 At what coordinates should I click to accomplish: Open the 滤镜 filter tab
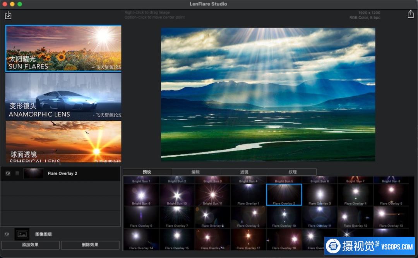[x=244, y=172]
